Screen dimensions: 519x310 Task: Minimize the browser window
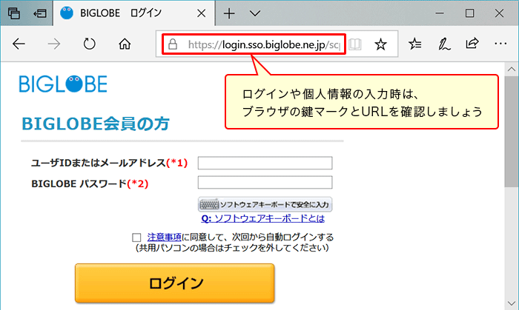(x=440, y=13)
